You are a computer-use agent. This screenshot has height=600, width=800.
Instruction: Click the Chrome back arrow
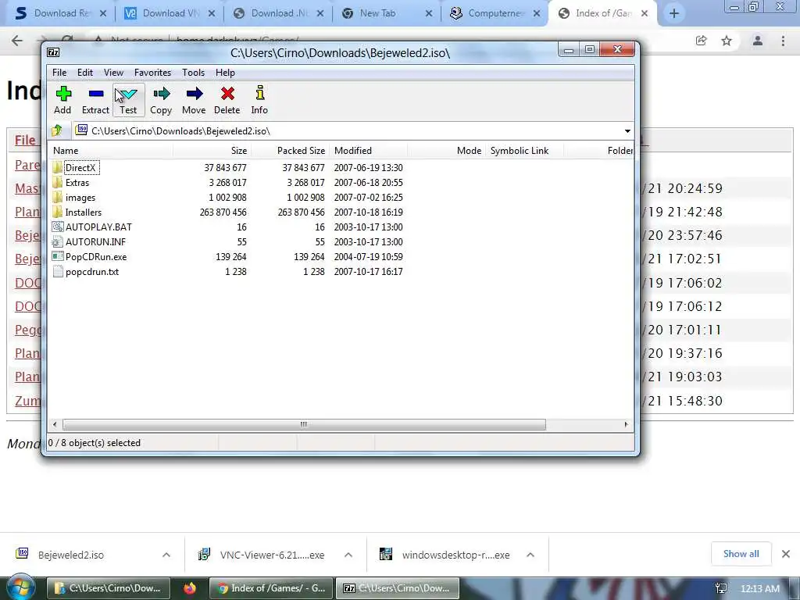(x=17, y=41)
